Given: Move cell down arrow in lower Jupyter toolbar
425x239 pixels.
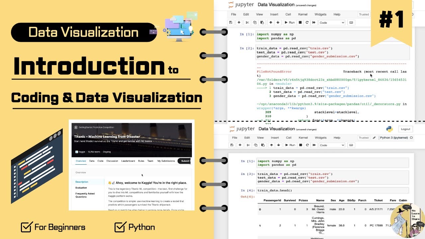Looking at the screenshot, I should coord(279,145).
